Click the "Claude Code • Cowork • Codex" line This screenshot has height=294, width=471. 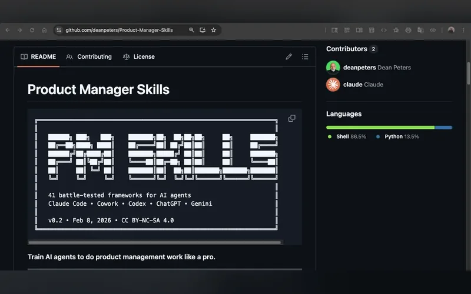(130, 203)
